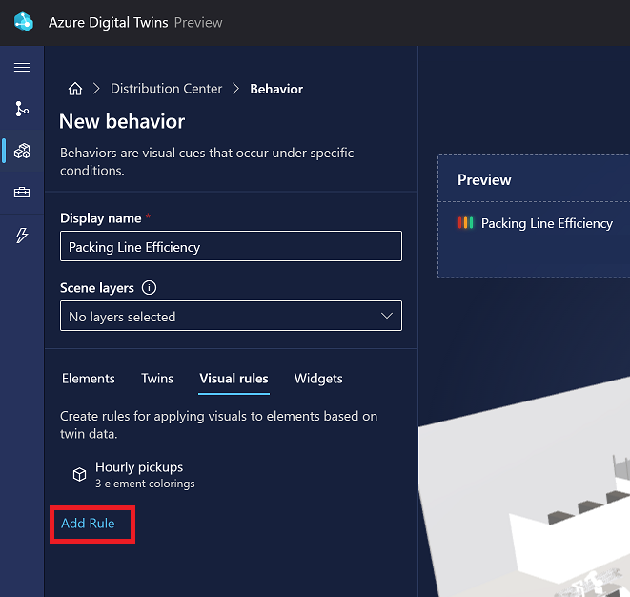Viewport: 630px width, 597px height.
Task: Click the Scene layers info icon
Action: 149,288
